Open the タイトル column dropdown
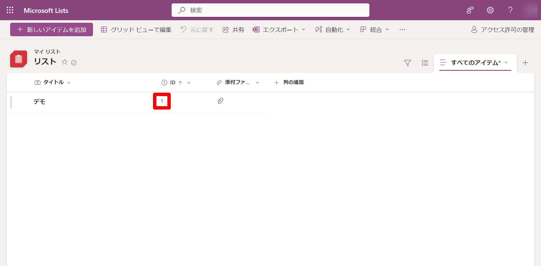 (x=69, y=82)
